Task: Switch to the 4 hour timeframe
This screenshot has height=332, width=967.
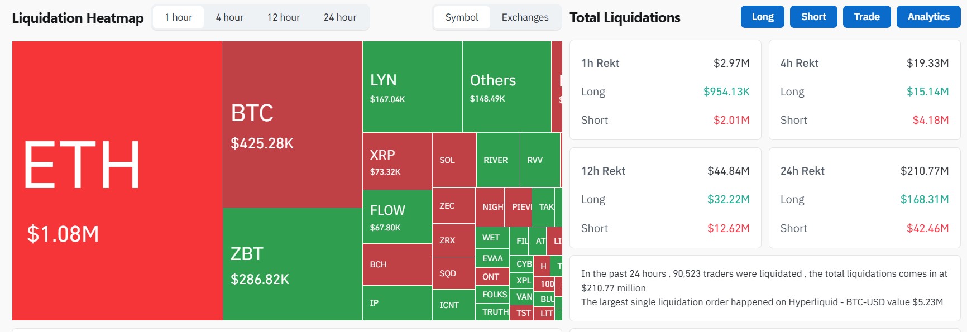Action: coord(229,17)
